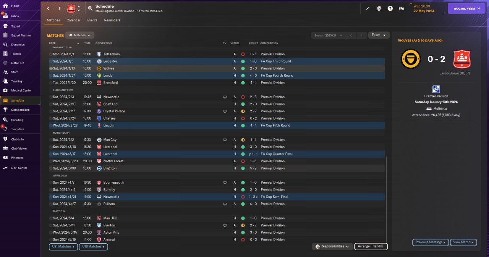Click the Tottenham club crest
Image resolution: width=489 pixels, height=257 pixels.
pos(99,54)
